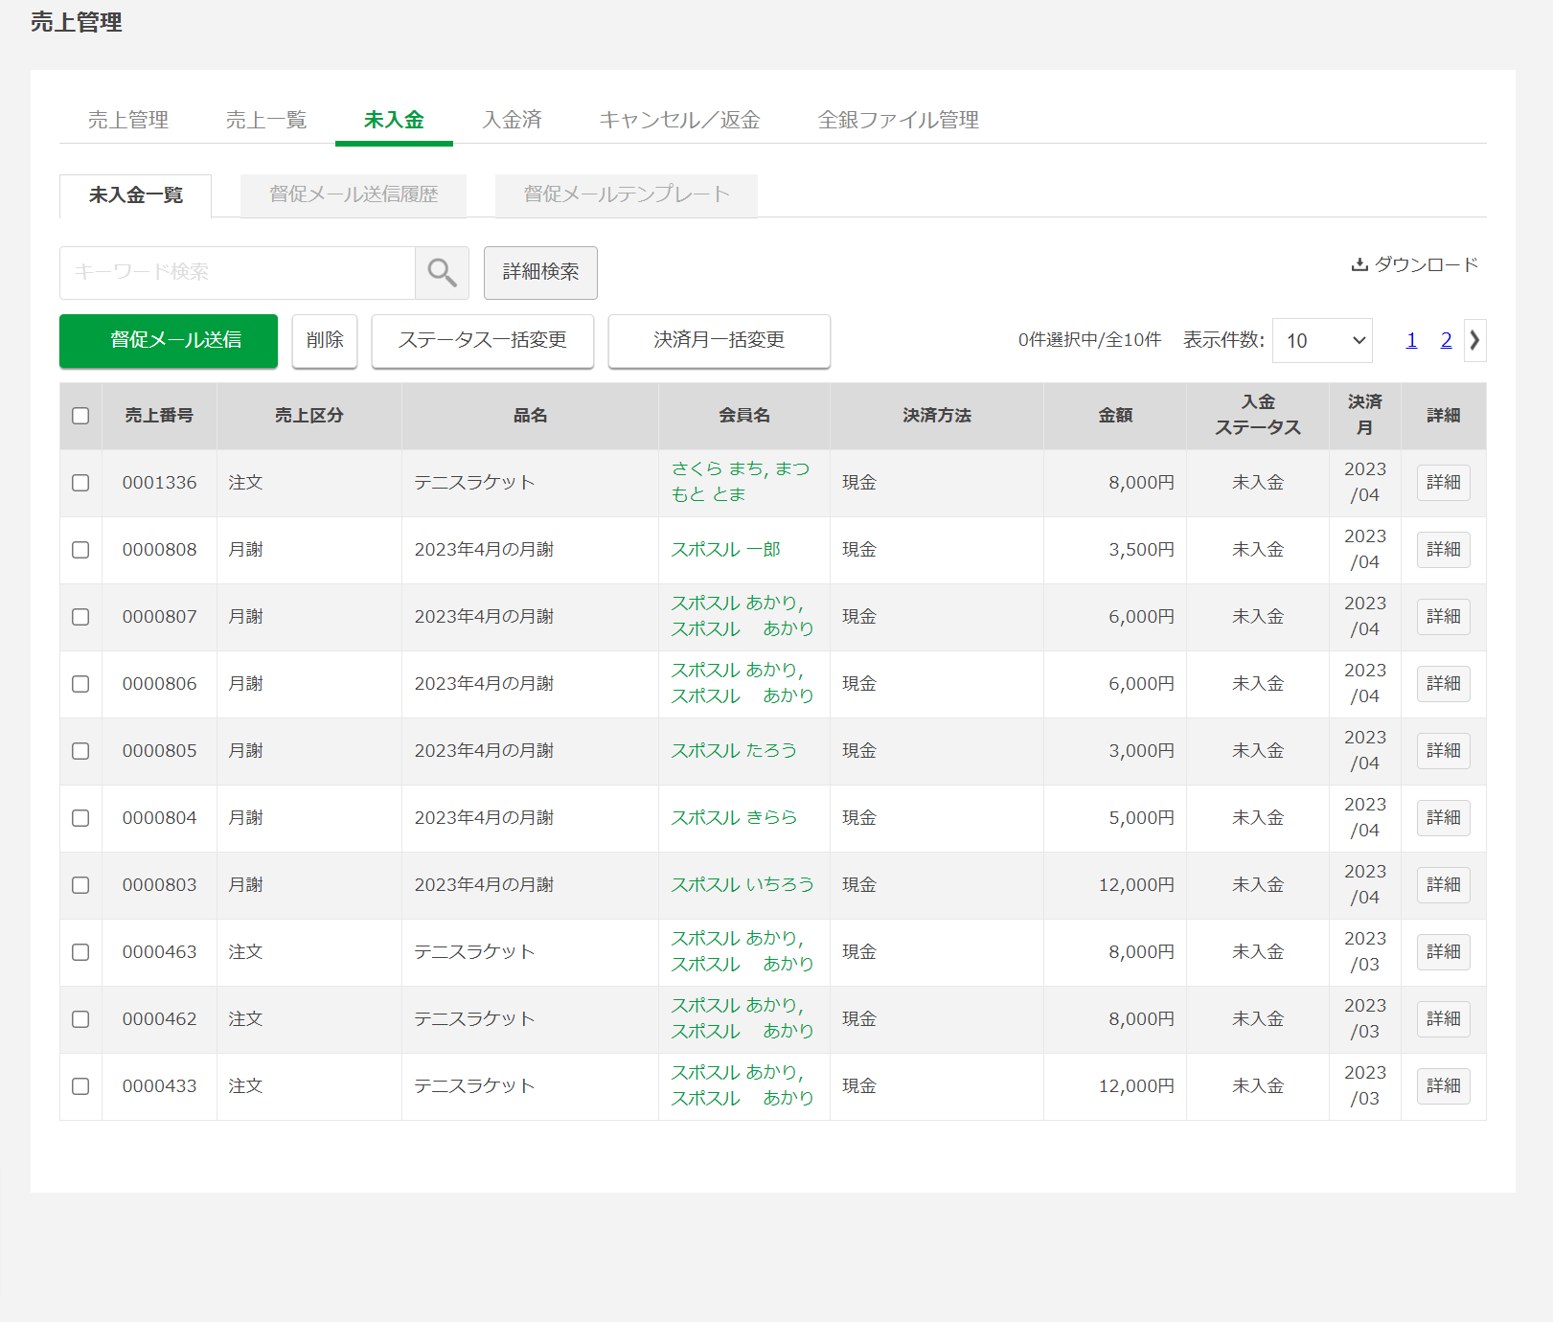Open member link スポスル きらら
The width and height of the screenshot is (1553, 1322).
tap(734, 818)
